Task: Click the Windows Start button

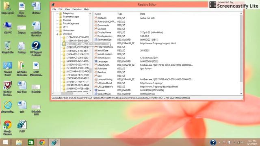Action: click(5, 142)
